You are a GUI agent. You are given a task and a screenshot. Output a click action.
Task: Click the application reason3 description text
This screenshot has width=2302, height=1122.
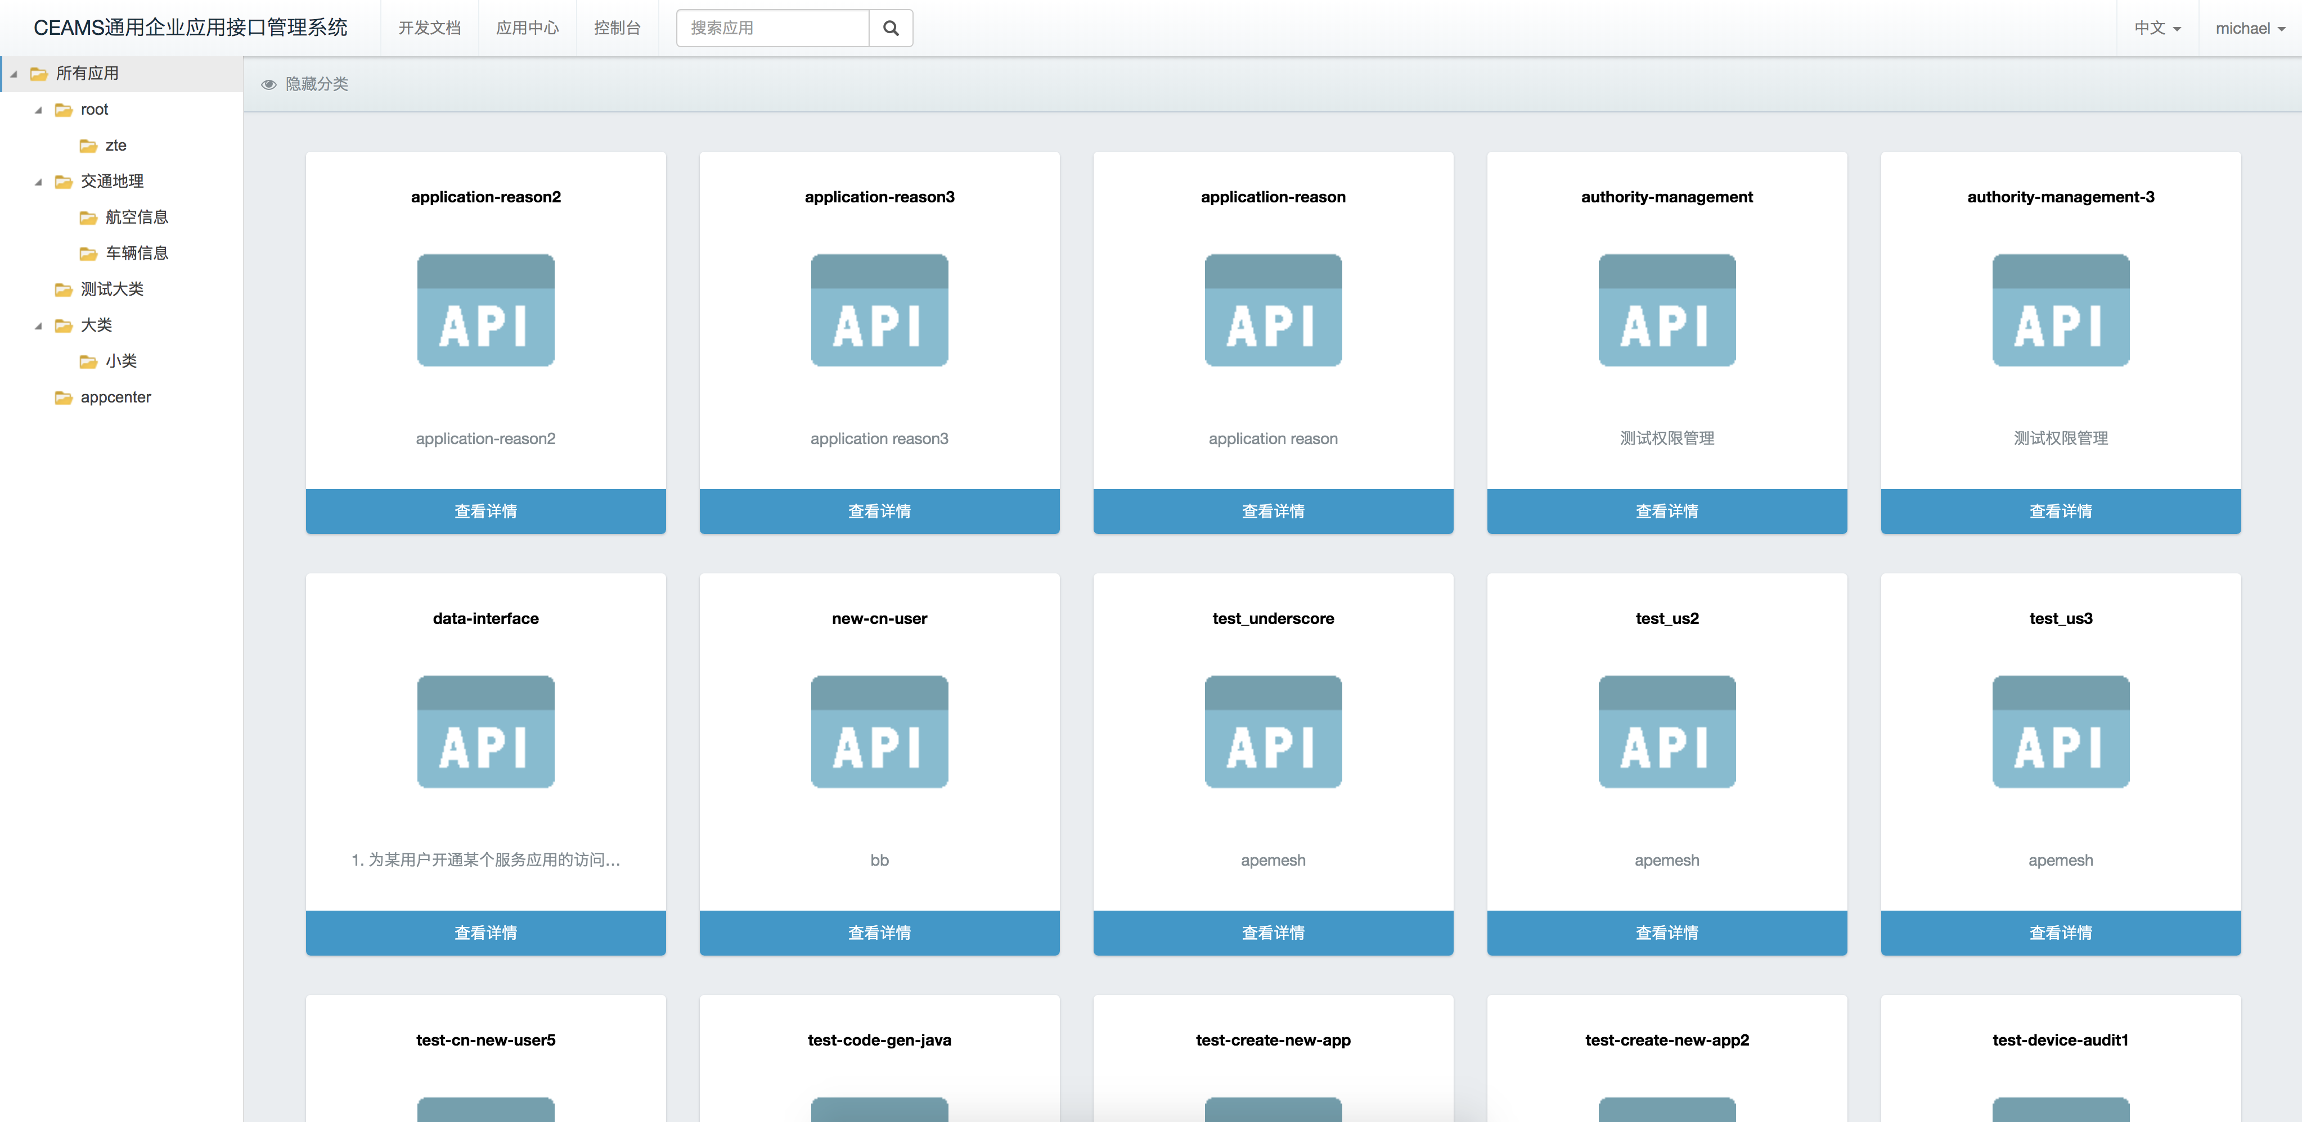coord(879,438)
